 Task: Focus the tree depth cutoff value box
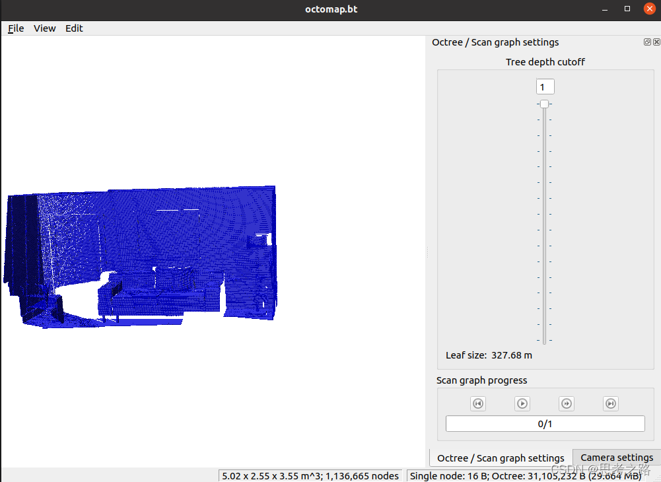click(x=545, y=87)
